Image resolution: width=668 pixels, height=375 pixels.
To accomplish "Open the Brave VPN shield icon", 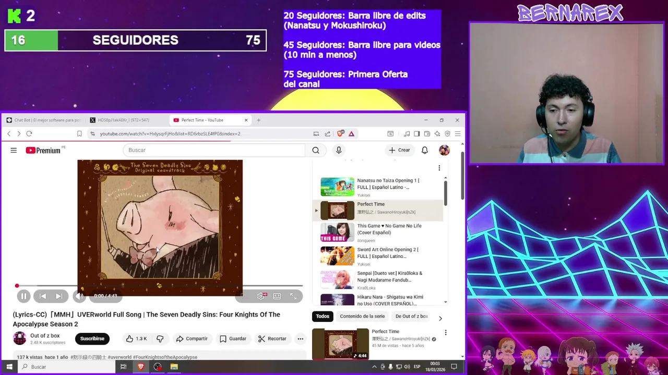I will [447, 134].
